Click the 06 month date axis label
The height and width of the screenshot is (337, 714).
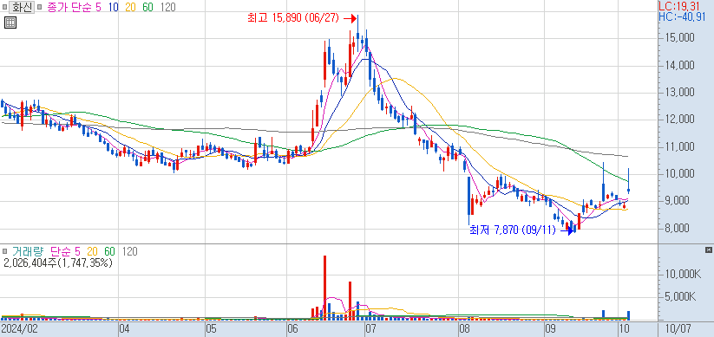coord(292,328)
